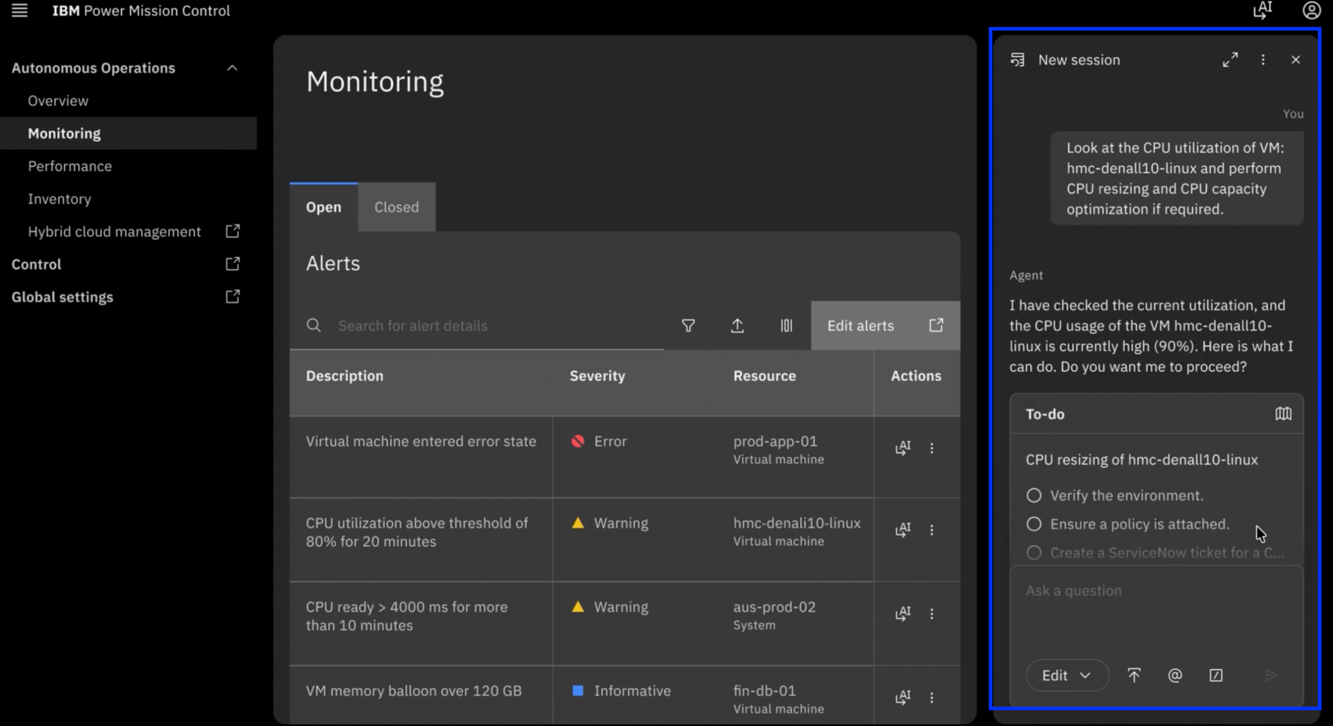The height and width of the screenshot is (726, 1333).
Task: Switch to the Closed alerts tab
Action: point(397,207)
